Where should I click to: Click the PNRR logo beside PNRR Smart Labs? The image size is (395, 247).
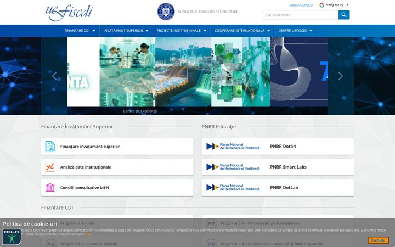pos(233,167)
